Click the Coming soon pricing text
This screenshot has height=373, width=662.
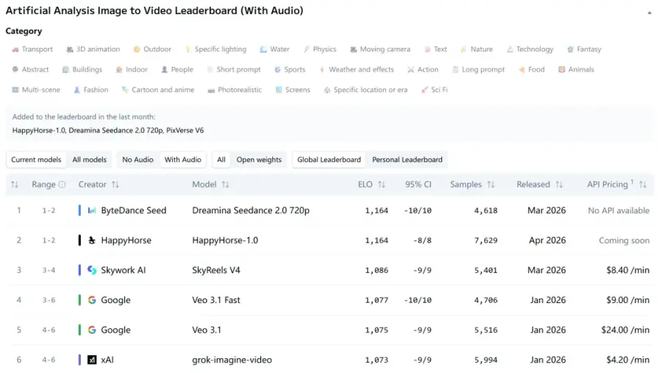tap(624, 241)
